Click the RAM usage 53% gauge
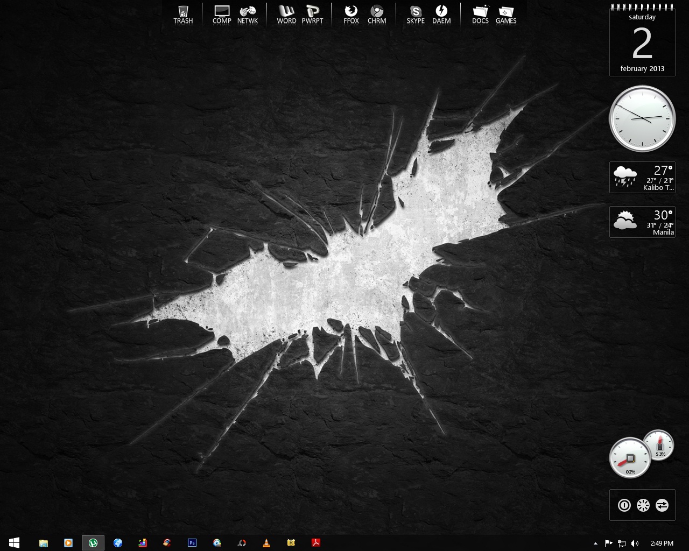This screenshot has width=689, height=551. coord(659,445)
